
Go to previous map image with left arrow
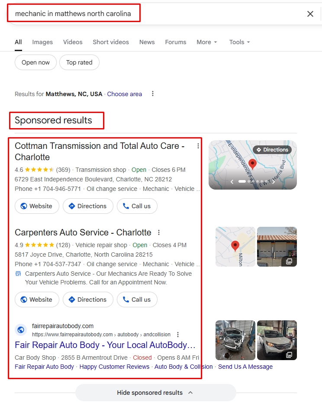[x=232, y=182]
